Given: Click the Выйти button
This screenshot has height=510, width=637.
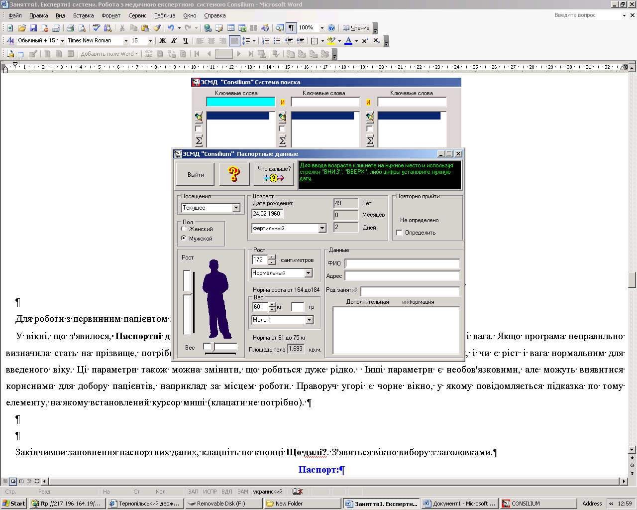Looking at the screenshot, I should pyautogui.click(x=196, y=174).
